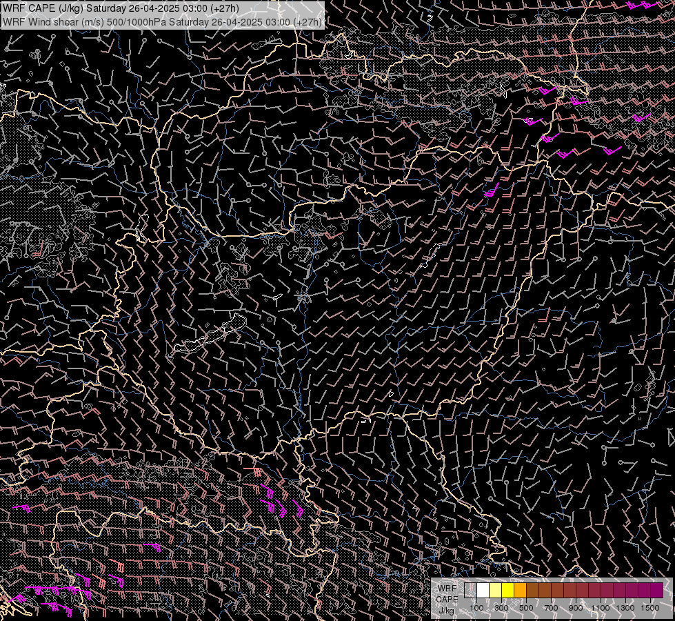Image resolution: width=675 pixels, height=621 pixels.
Task: Click the '500' legend value
Action: tap(526, 608)
